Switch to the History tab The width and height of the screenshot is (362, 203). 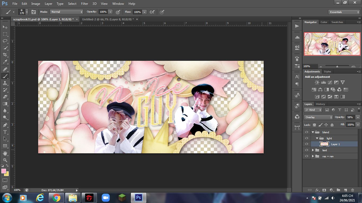tap(320, 104)
